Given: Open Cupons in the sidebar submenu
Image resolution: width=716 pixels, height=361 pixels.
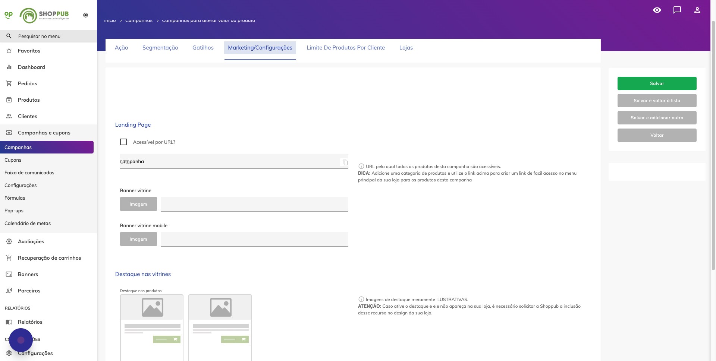Looking at the screenshot, I should [x=13, y=160].
